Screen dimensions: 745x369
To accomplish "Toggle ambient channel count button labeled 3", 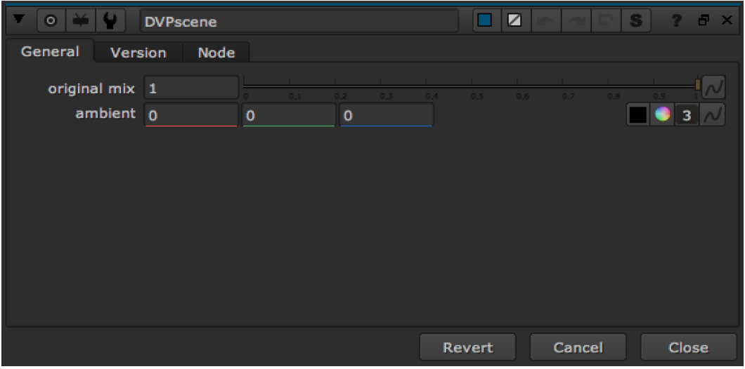I will [x=687, y=115].
